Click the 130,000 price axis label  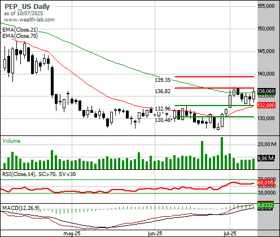tap(266, 118)
